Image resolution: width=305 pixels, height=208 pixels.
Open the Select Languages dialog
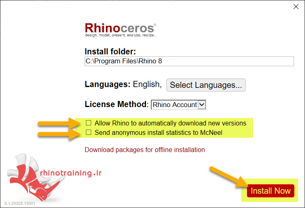click(206, 85)
